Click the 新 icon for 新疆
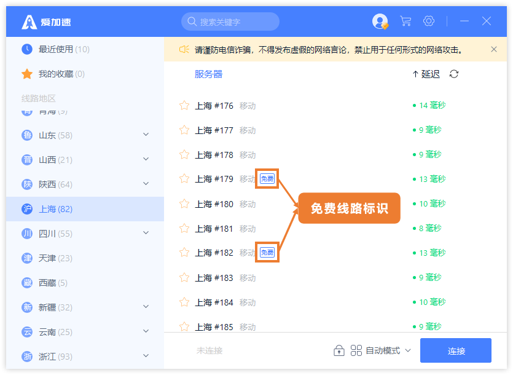 [x=27, y=307]
